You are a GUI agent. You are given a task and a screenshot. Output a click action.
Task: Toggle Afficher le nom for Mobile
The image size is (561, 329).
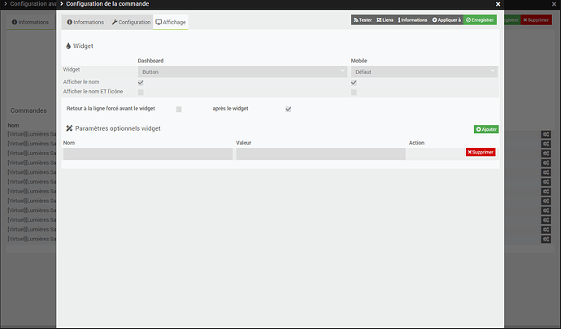[354, 83]
